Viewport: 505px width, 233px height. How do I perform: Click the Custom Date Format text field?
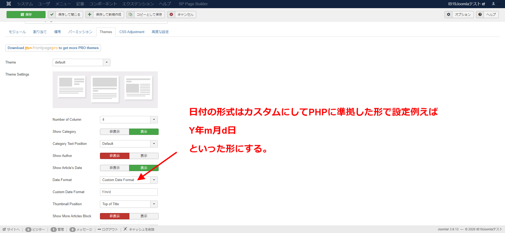[129, 192]
